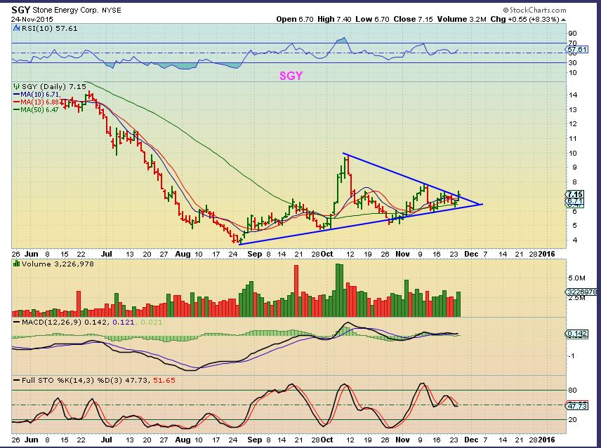Click the red MA(13) legend line marker

[x=16, y=102]
